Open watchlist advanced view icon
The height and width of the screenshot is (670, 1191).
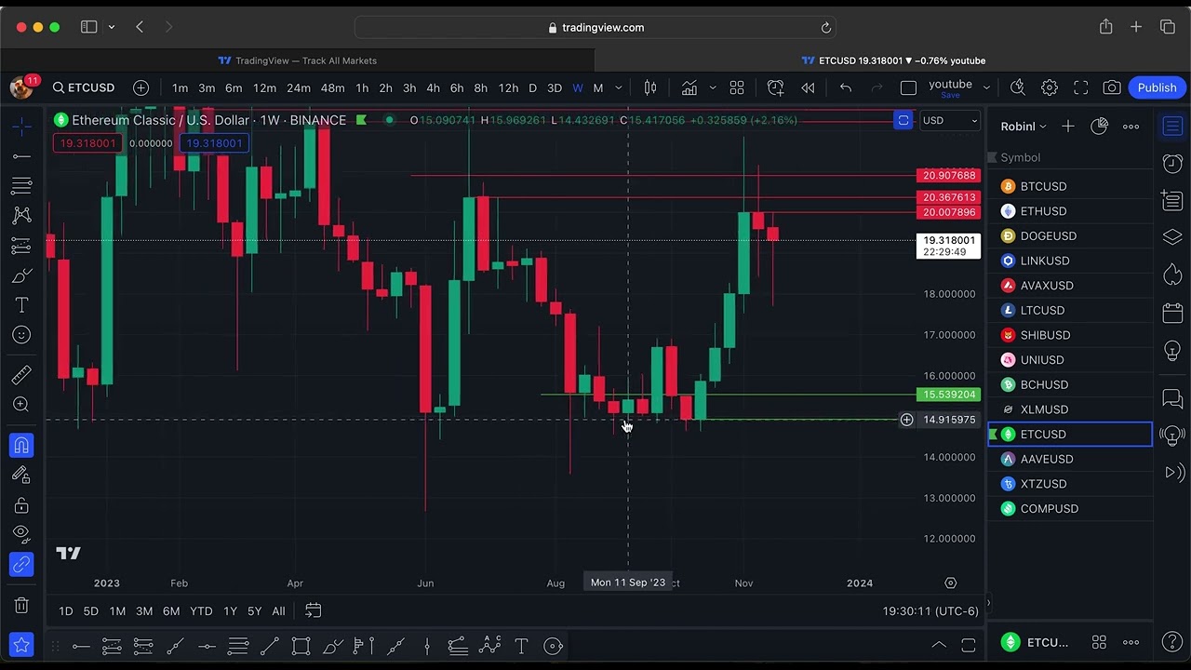1099,126
